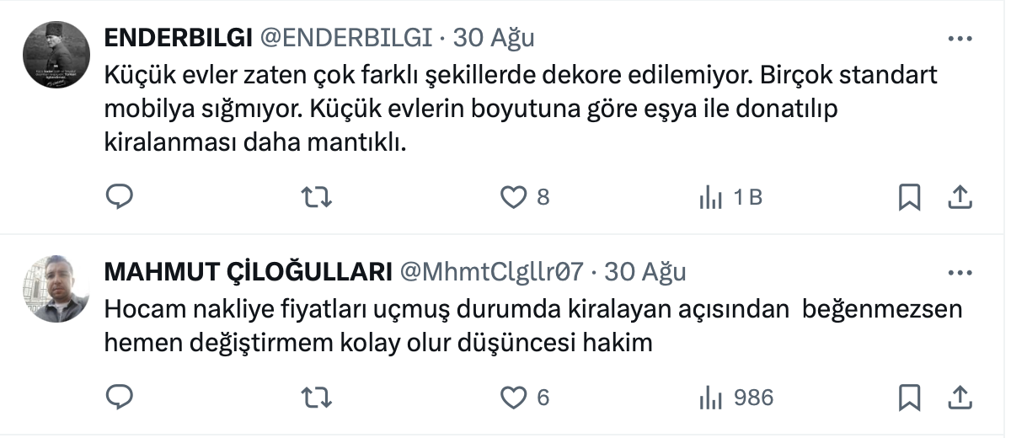
Task: Open Mahmut Çiloğulları's profile picture
Action: click(56, 288)
